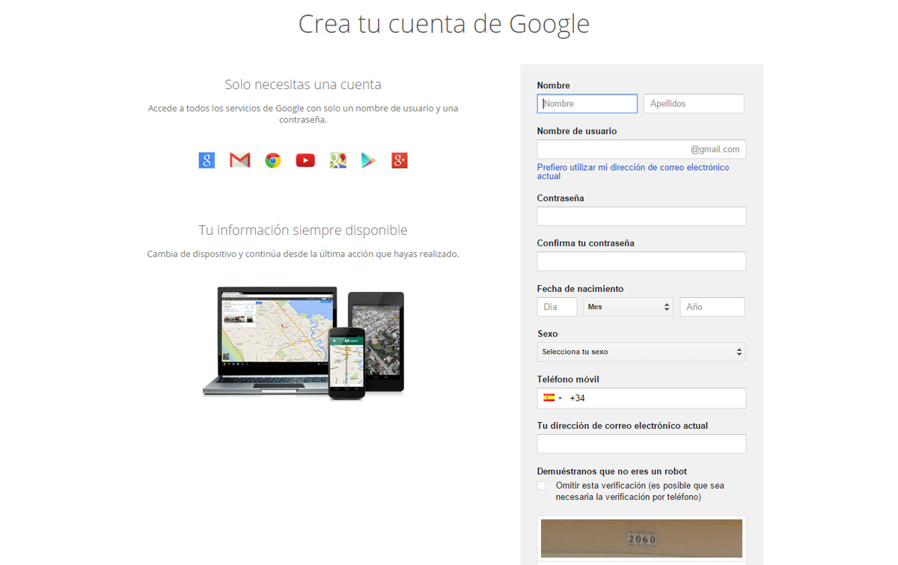Image resolution: width=898 pixels, height=565 pixels.
Task: Select the Contraseña password field
Action: [x=641, y=216]
